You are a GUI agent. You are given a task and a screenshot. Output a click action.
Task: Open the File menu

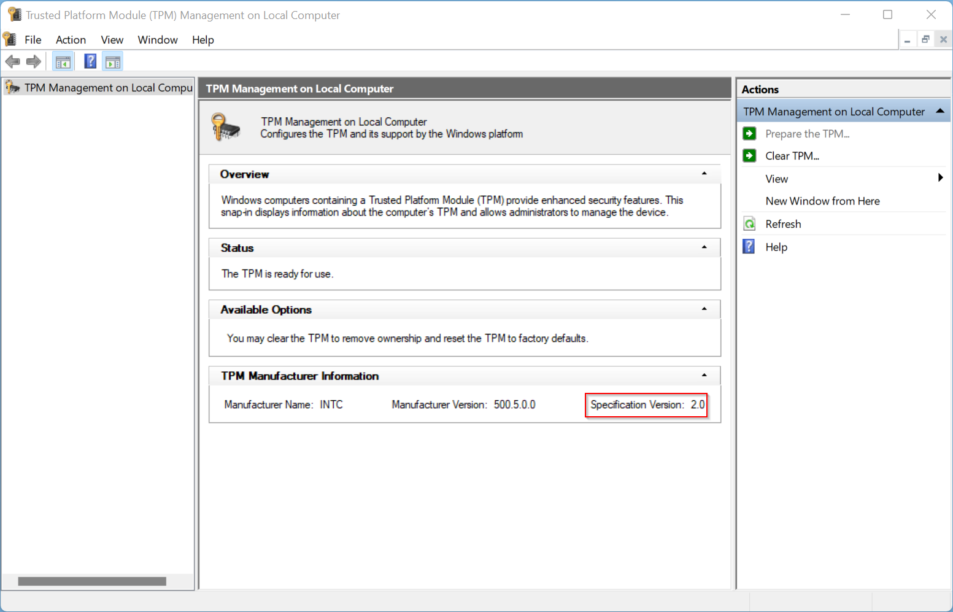point(33,40)
